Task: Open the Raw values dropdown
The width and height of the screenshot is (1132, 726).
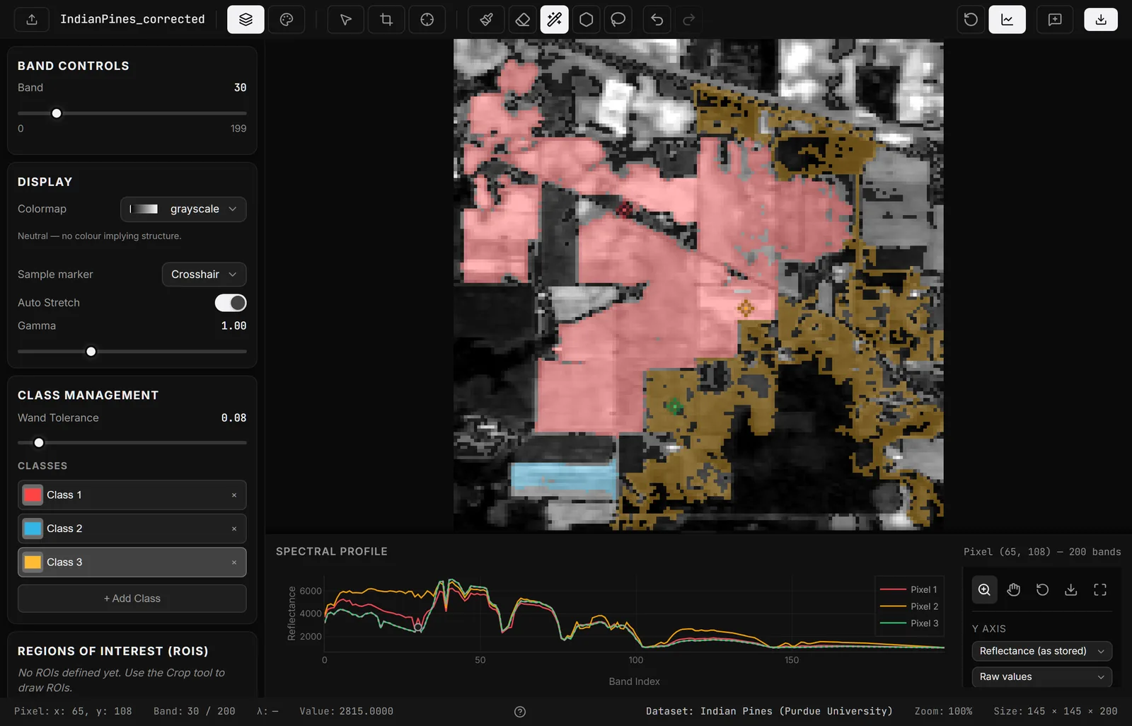Action: pos(1041,677)
